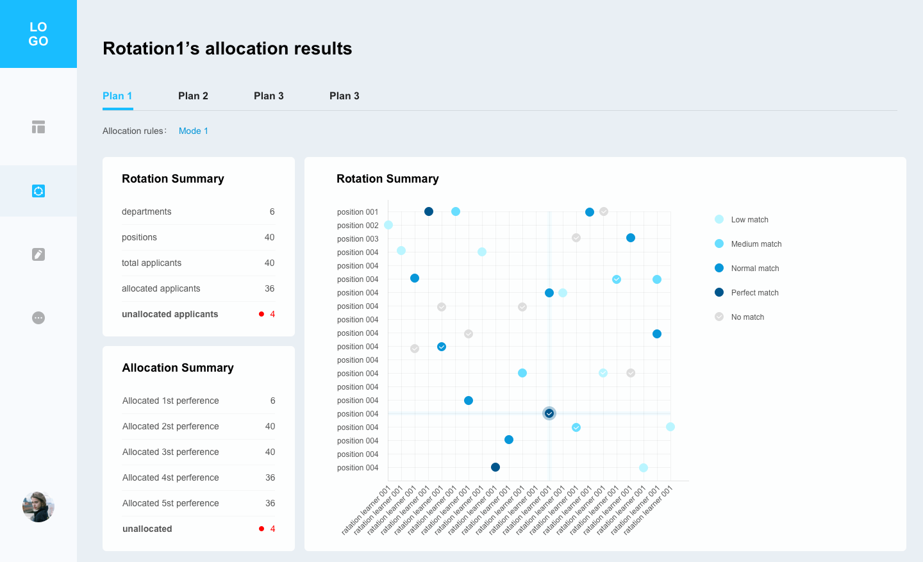
Task: Click the No match legend check icon
Action: [719, 317]
